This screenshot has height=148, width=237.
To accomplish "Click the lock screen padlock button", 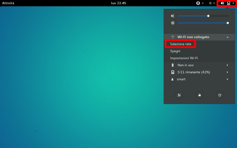I will [199, 95].
